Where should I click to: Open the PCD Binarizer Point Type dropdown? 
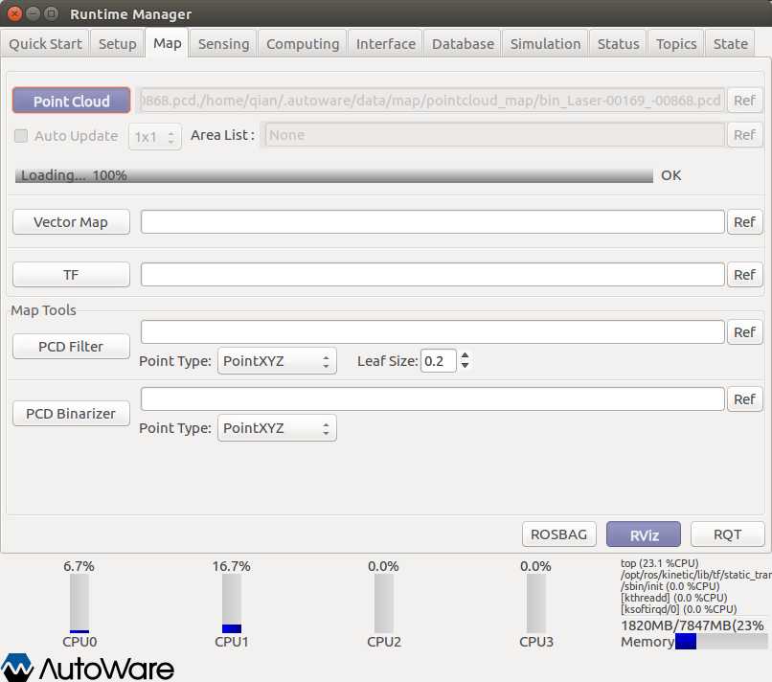tap(277, 428)
